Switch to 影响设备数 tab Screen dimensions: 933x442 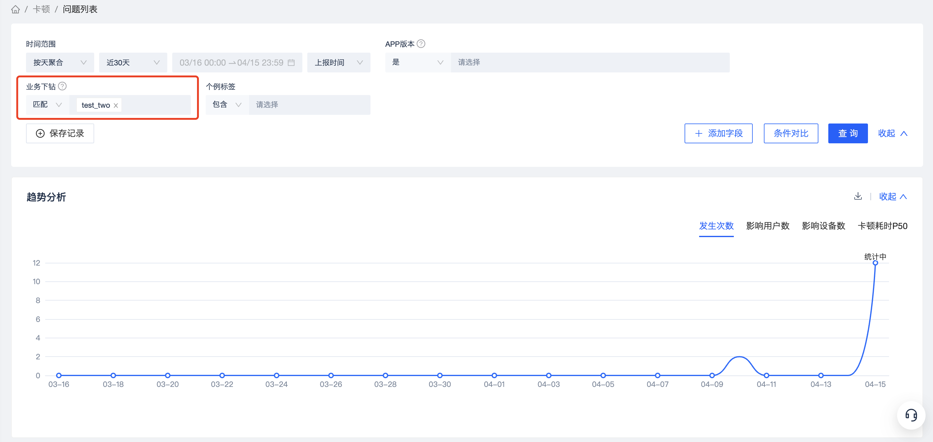pyautogui.click(x=823, y=226)
